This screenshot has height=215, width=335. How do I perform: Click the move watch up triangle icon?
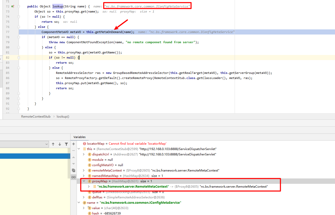(74, 157)
